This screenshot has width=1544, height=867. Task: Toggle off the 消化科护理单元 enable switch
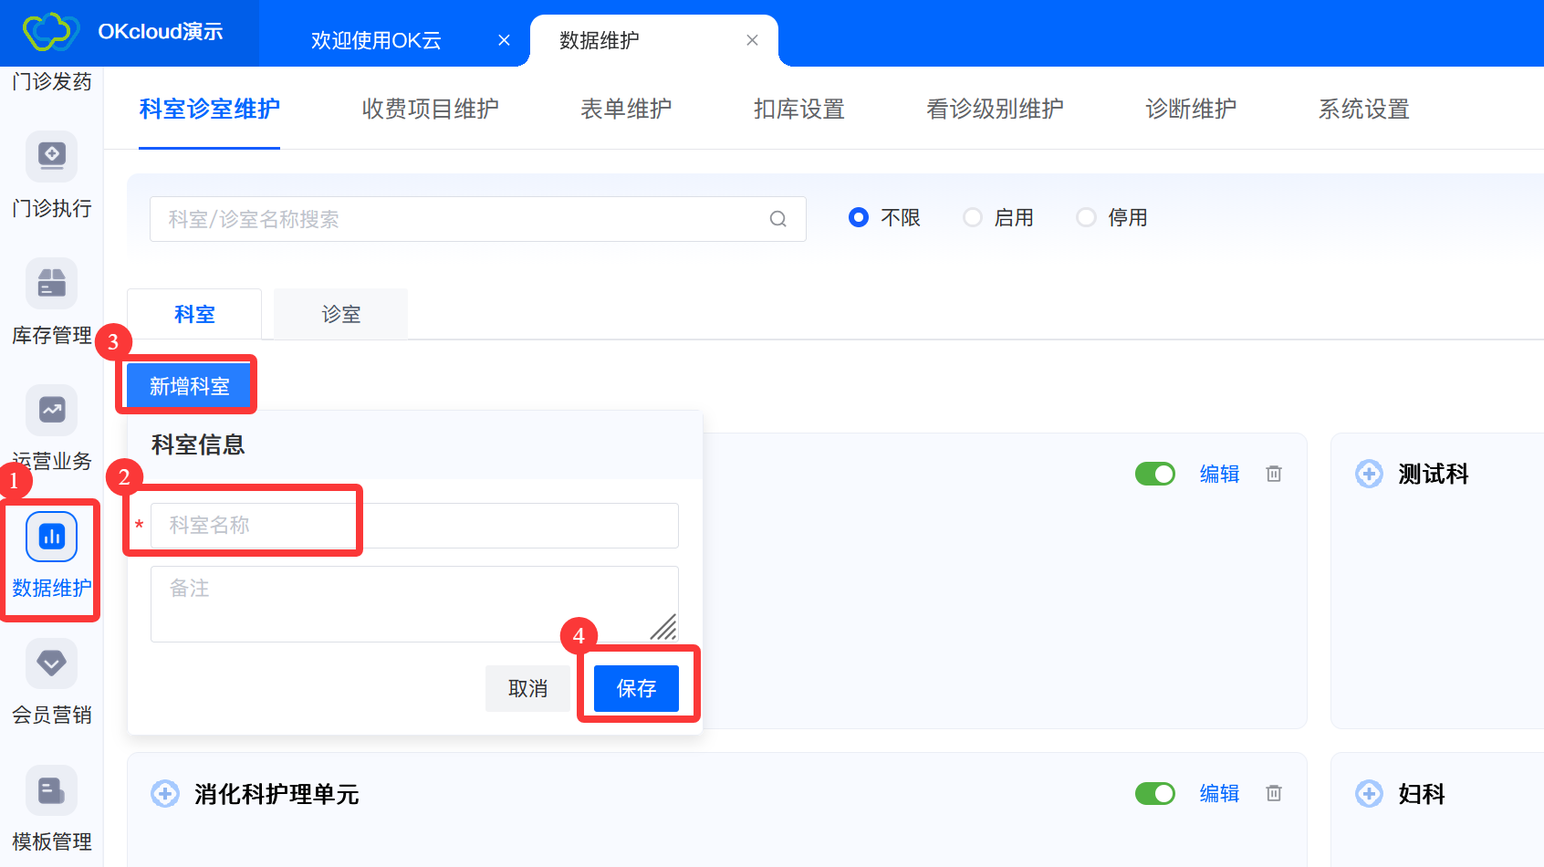[x=1154, y=794]
